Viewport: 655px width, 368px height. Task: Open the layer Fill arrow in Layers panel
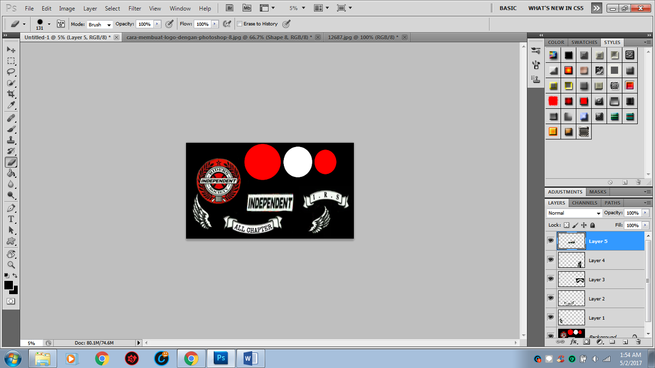[645, 225]
